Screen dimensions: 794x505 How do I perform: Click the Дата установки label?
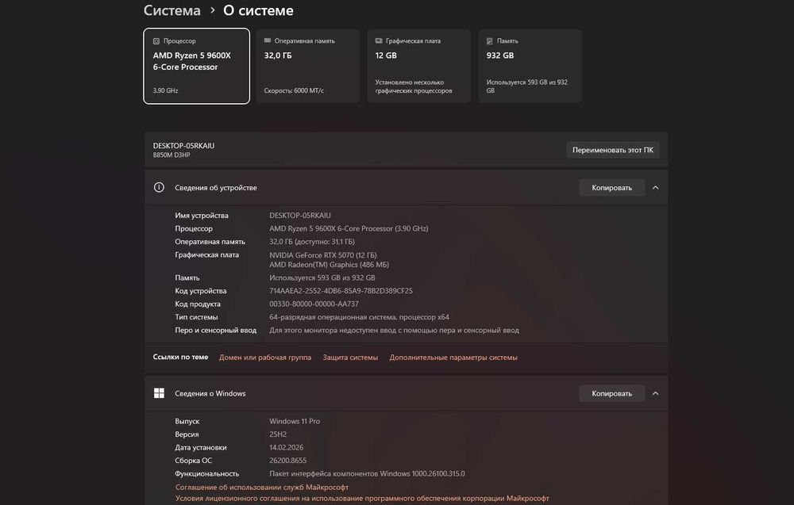coord(201,447)
